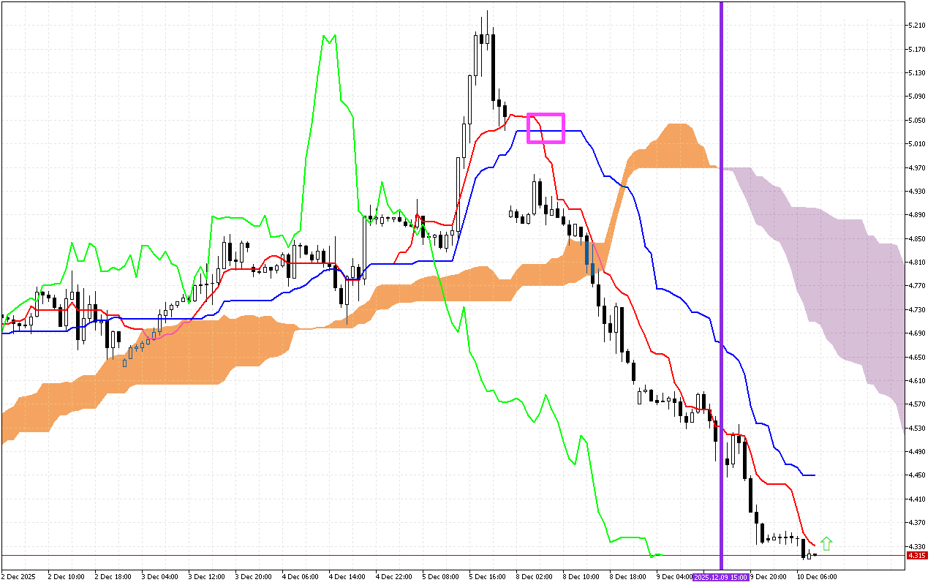Click the right end of blue line
936x585 pixels.
(813, 475)
